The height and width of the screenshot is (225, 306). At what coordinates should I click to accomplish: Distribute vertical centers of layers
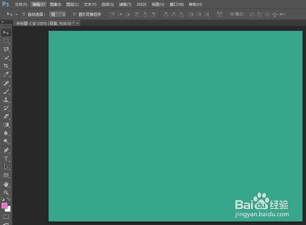click(x=174, y=14)
